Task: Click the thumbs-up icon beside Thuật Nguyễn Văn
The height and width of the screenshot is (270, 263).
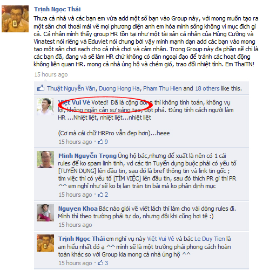Action: click(x=41, y=88)
